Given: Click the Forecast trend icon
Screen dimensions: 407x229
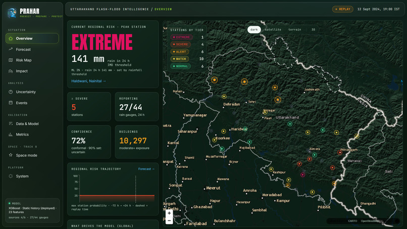Looking at the screenshot, I should coord(11,49).
